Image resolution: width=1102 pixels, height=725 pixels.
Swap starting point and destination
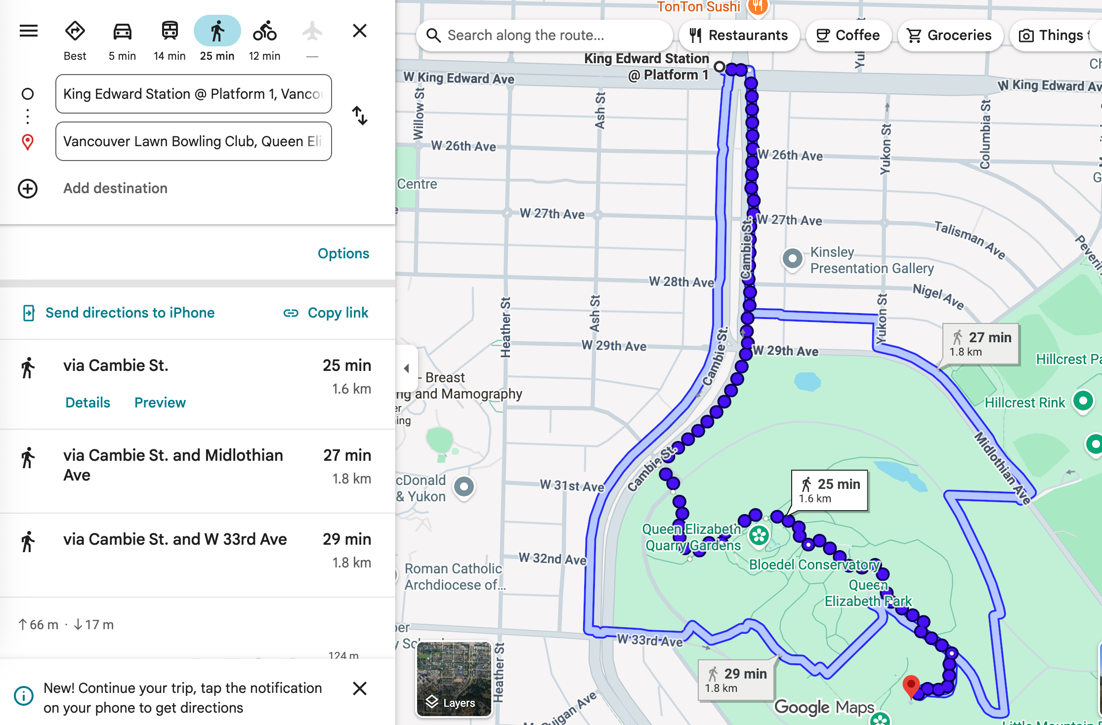360,116
